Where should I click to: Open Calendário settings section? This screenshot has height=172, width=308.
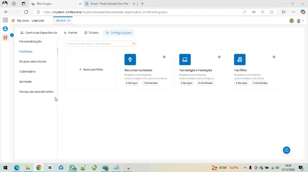pyautogui.click(x=27, y=72)
